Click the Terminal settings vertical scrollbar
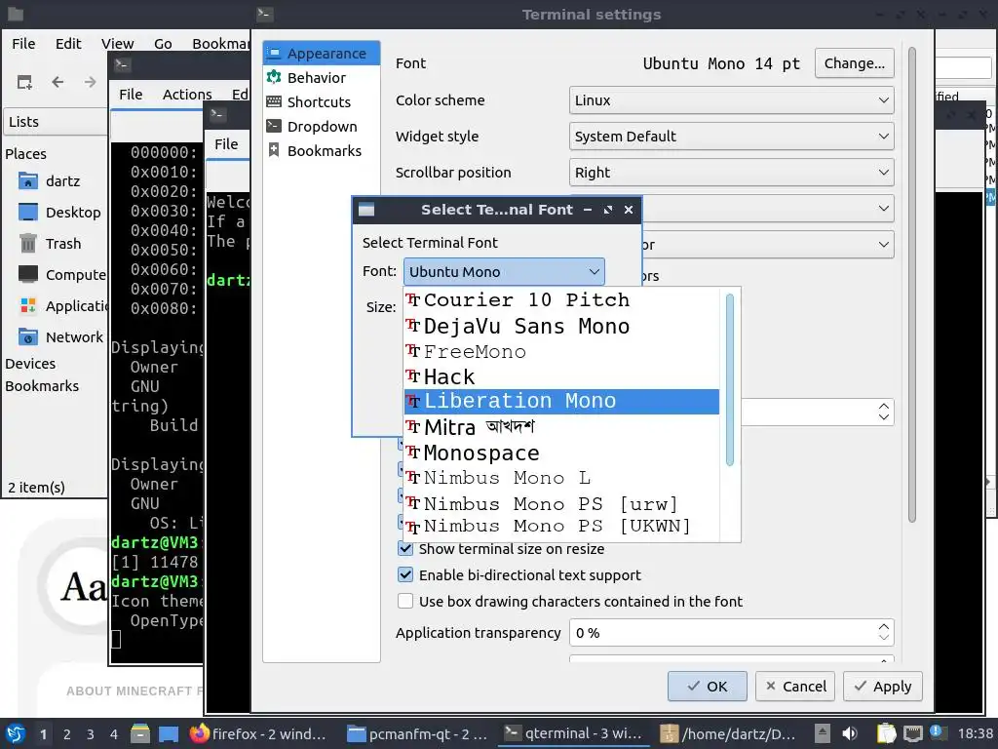Viewport: 998px width, 749px height. point(911,284)
